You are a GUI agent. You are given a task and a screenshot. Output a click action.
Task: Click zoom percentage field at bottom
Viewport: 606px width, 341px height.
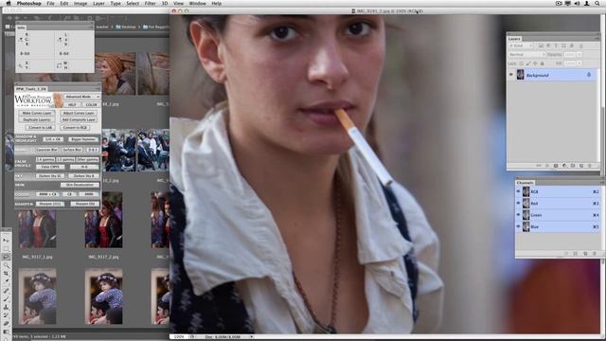pyautogui.click(x=179, y=337)
